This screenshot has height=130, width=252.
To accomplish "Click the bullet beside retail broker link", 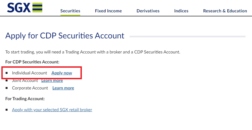I will [x=7, y=110].
